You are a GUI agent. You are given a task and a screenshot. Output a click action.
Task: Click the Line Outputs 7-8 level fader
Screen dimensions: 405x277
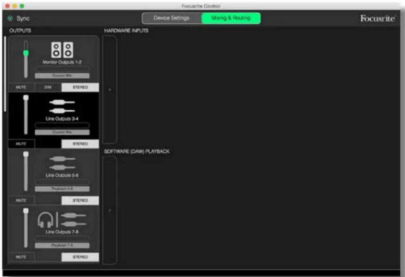(26, 228)
